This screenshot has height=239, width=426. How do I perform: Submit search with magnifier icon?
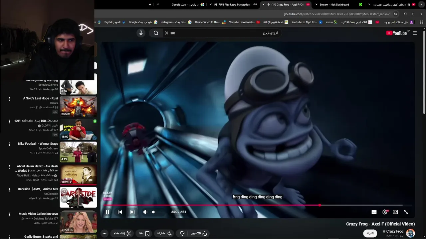point(156,33)
